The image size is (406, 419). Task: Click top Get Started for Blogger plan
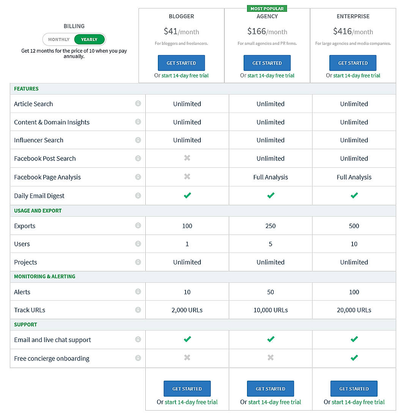point(181,63)
